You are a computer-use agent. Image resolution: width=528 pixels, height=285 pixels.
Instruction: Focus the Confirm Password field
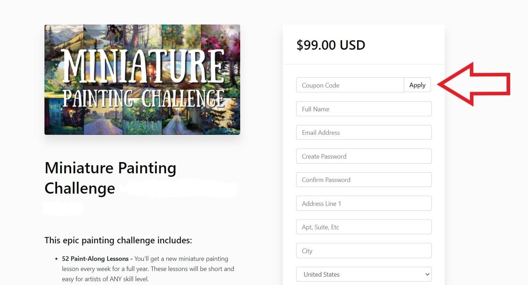(363, 180)
